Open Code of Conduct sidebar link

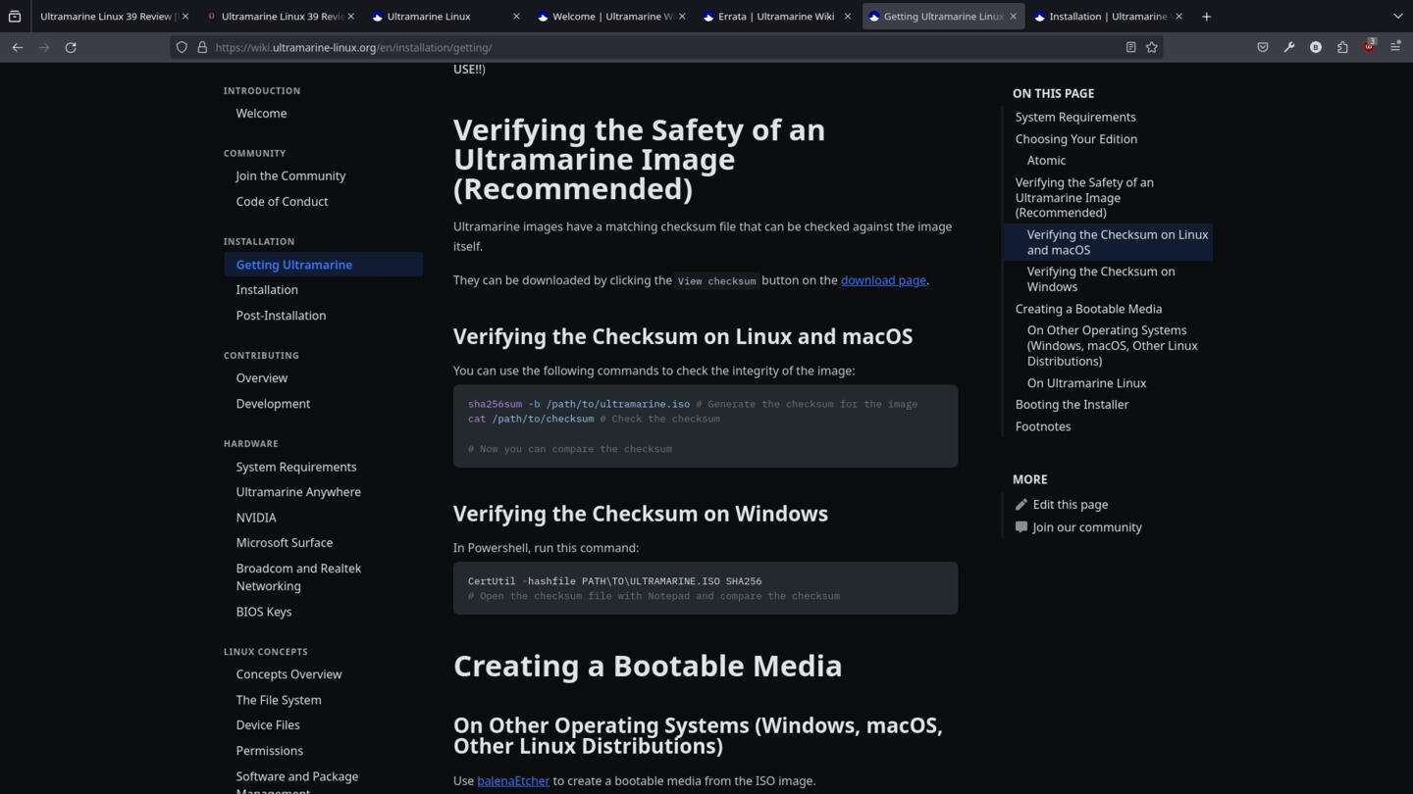[x=282, y=202]
